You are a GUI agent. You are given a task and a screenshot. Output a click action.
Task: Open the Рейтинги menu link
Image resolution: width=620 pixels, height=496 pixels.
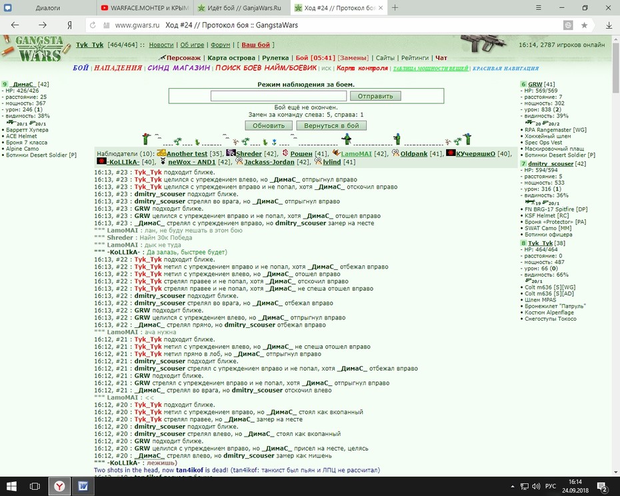pyautogui.click(x=415, y=58)
